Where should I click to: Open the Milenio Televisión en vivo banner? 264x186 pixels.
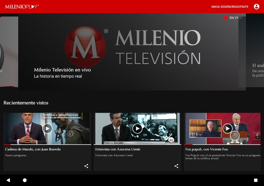pos(132,51)
